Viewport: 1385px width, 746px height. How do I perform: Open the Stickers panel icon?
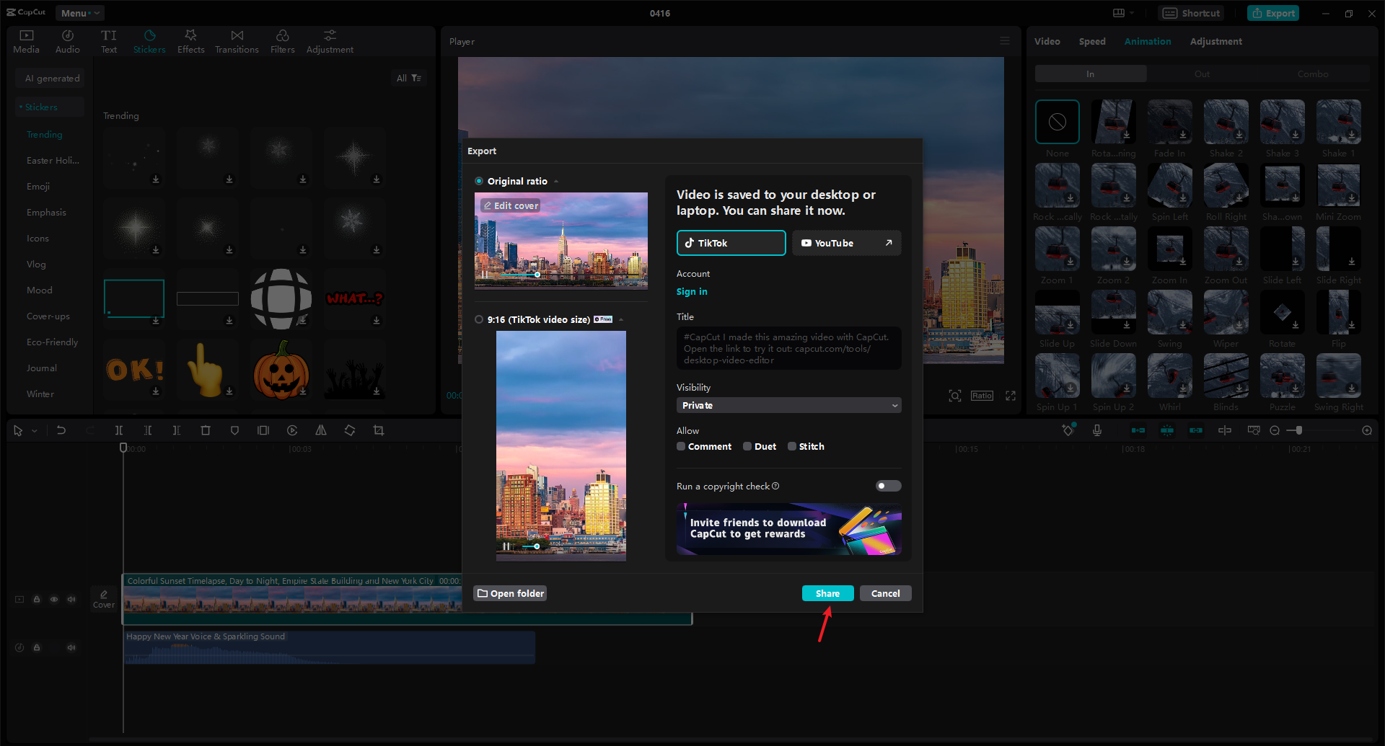[x=149, y=41]
